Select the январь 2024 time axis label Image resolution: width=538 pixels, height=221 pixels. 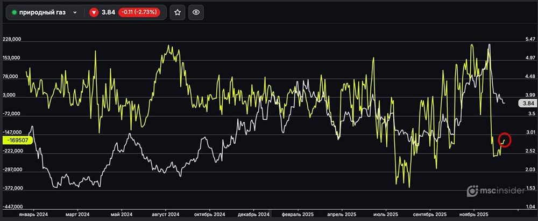(33, 215)
